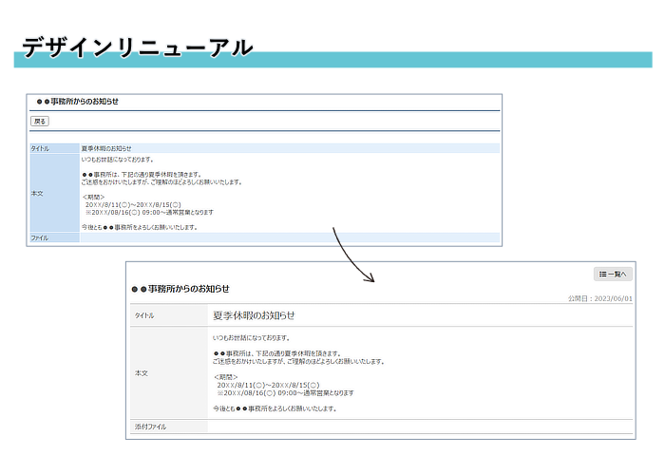
Task: Click the 公開日 : 2023/06/01 date text
Action: pyautogui.click(x=599, y=298)
